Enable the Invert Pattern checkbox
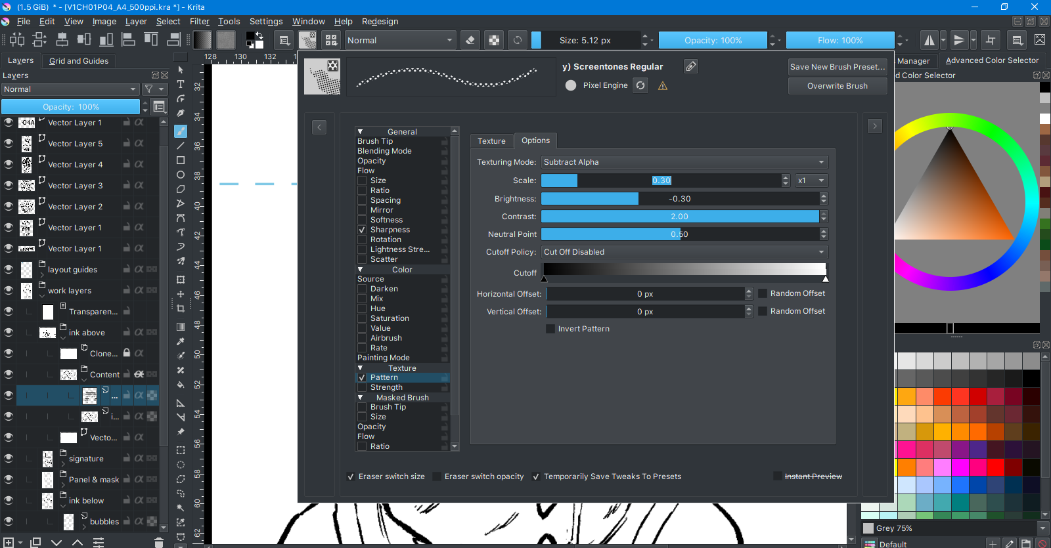 (x=550, y=329)
